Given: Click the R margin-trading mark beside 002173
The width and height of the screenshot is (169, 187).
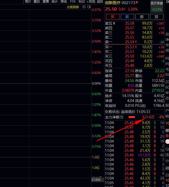Looking at the screenshot, I should [137, 2].
